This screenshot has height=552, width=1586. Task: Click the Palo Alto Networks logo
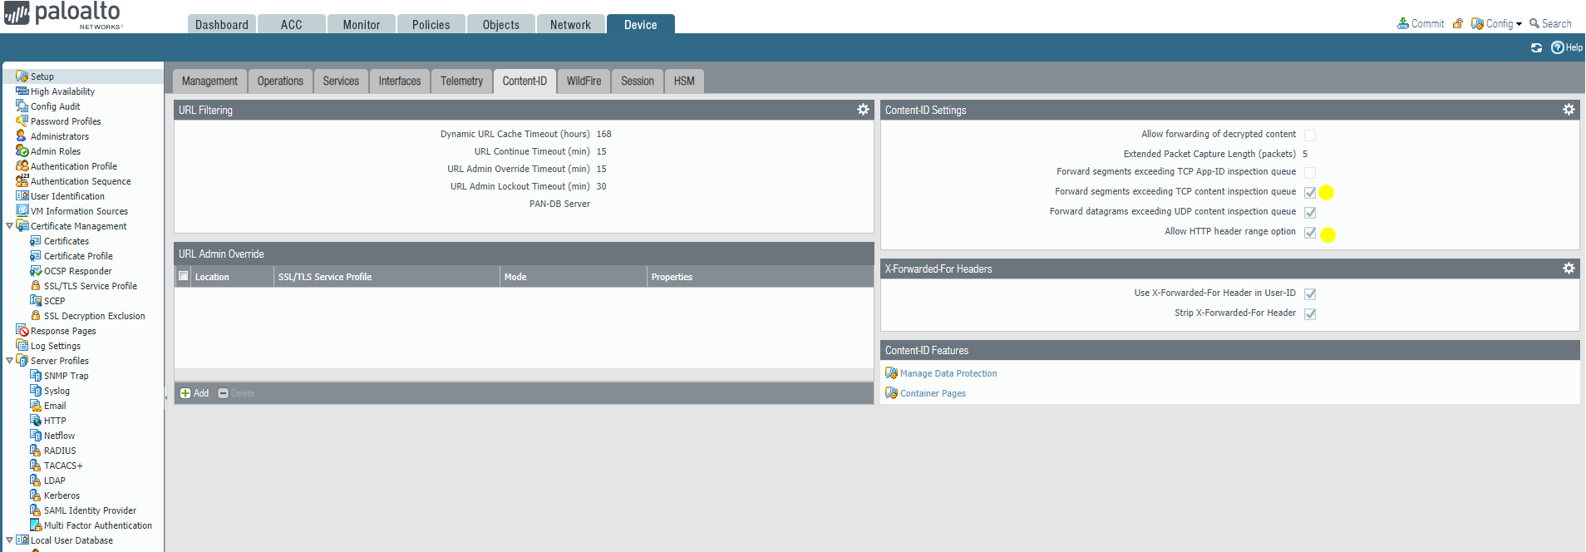63,15
